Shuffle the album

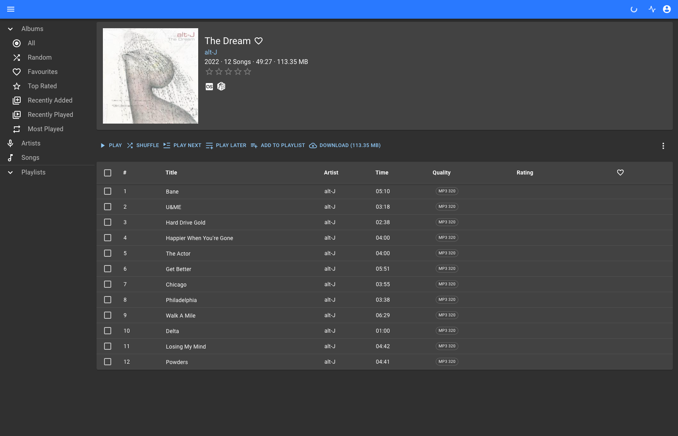[x=143, y=145]
